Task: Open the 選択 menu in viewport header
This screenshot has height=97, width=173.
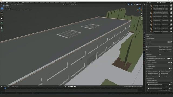Action: (15, 4)
